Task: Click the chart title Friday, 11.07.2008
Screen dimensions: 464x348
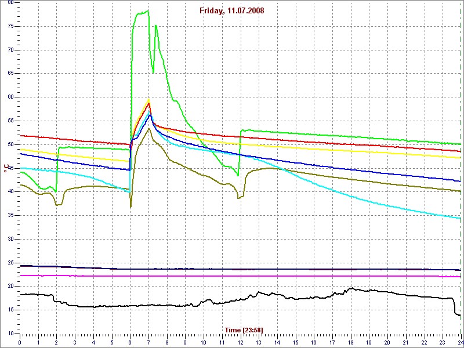Action: coord(231,11)
